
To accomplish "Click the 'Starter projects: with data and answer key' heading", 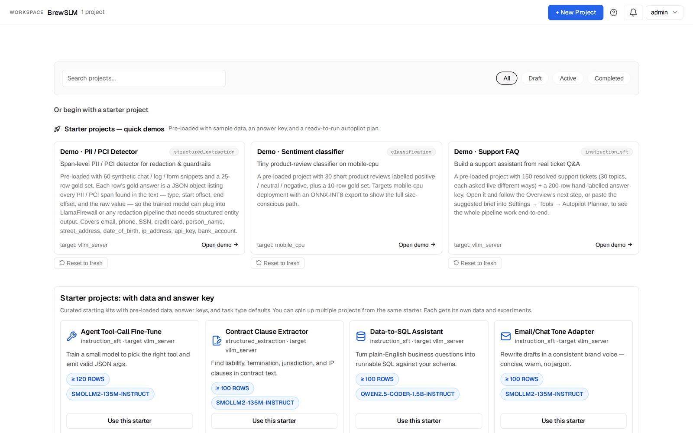I will tap(137, 298).
